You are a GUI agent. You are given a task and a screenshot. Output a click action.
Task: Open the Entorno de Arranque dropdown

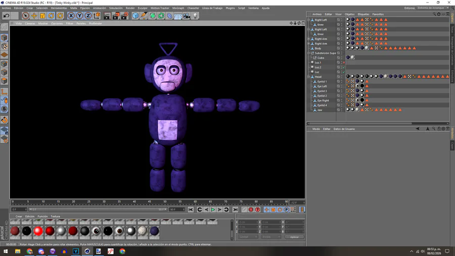point(433,8)
